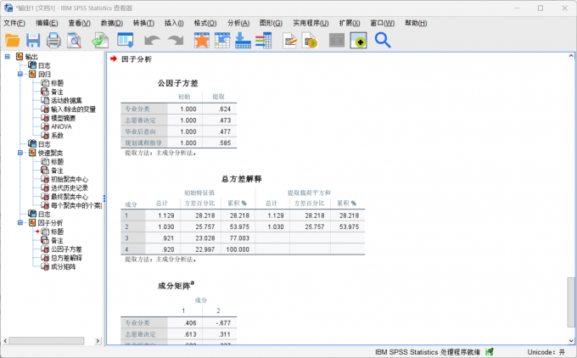Click the Open file folder icon
Screen dimensions: 577x358
(13, 40)
